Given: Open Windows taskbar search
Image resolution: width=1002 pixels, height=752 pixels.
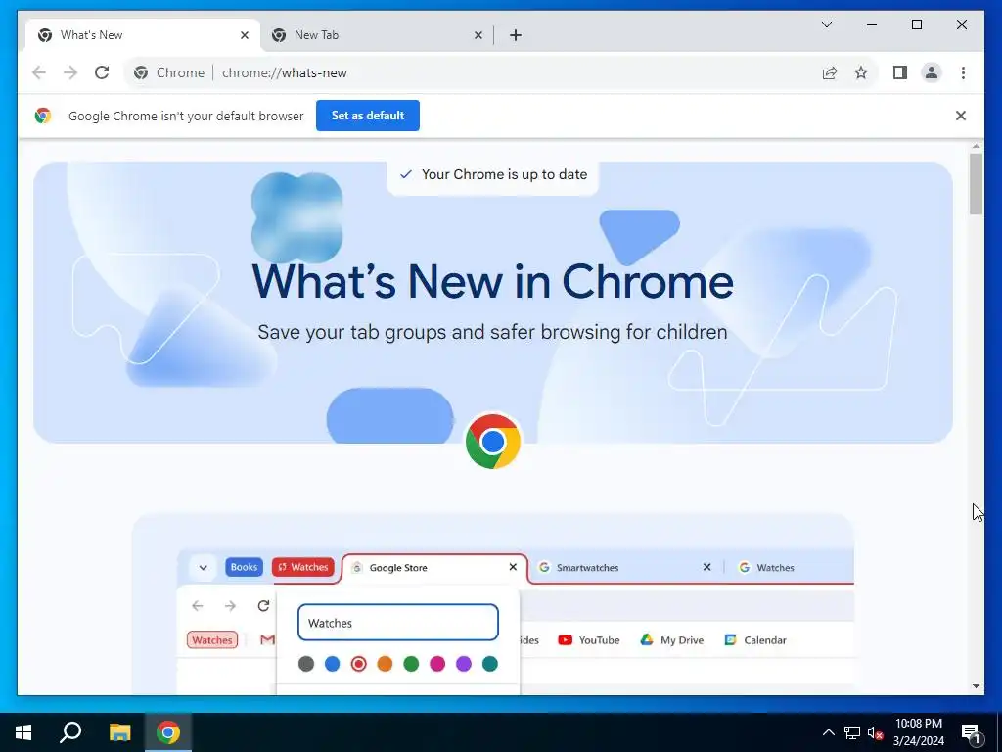Looking at the screenshot, I should (x=70, y=732).
